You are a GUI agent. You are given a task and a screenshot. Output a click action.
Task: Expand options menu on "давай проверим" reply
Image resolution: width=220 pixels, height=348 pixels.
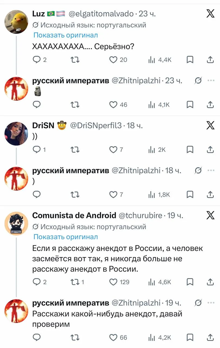coord(211,303)
